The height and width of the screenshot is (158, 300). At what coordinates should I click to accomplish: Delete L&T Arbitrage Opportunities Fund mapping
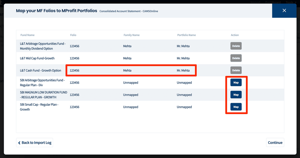pyautogui.click(x=236, y=46)
